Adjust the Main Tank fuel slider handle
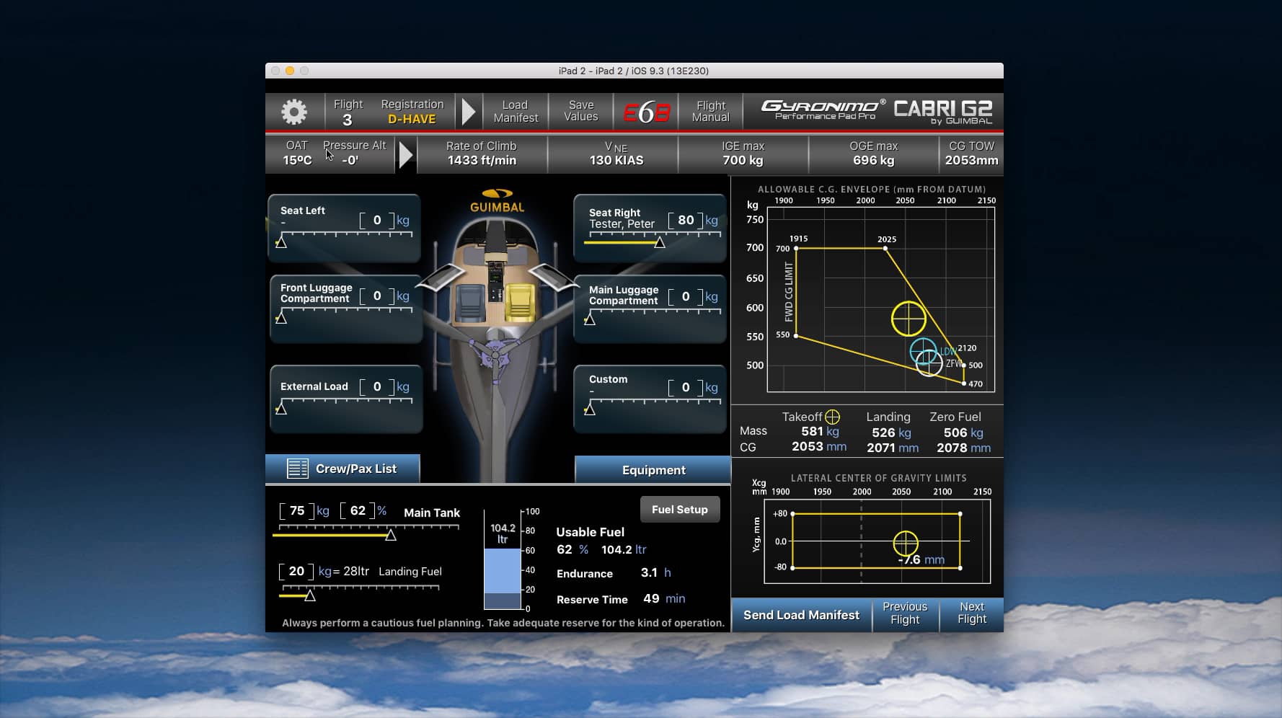 tap(391, 536)
